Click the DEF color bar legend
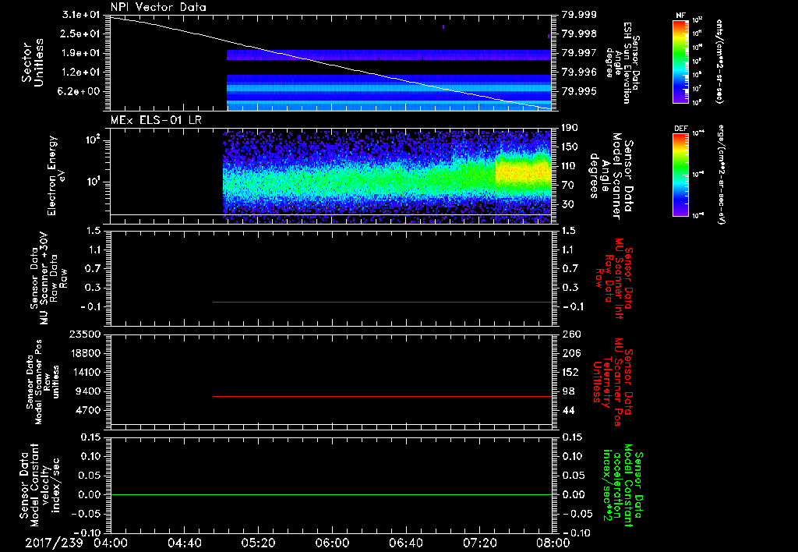The height and width of the screenshot is (552, 798). tap(680, 174)
